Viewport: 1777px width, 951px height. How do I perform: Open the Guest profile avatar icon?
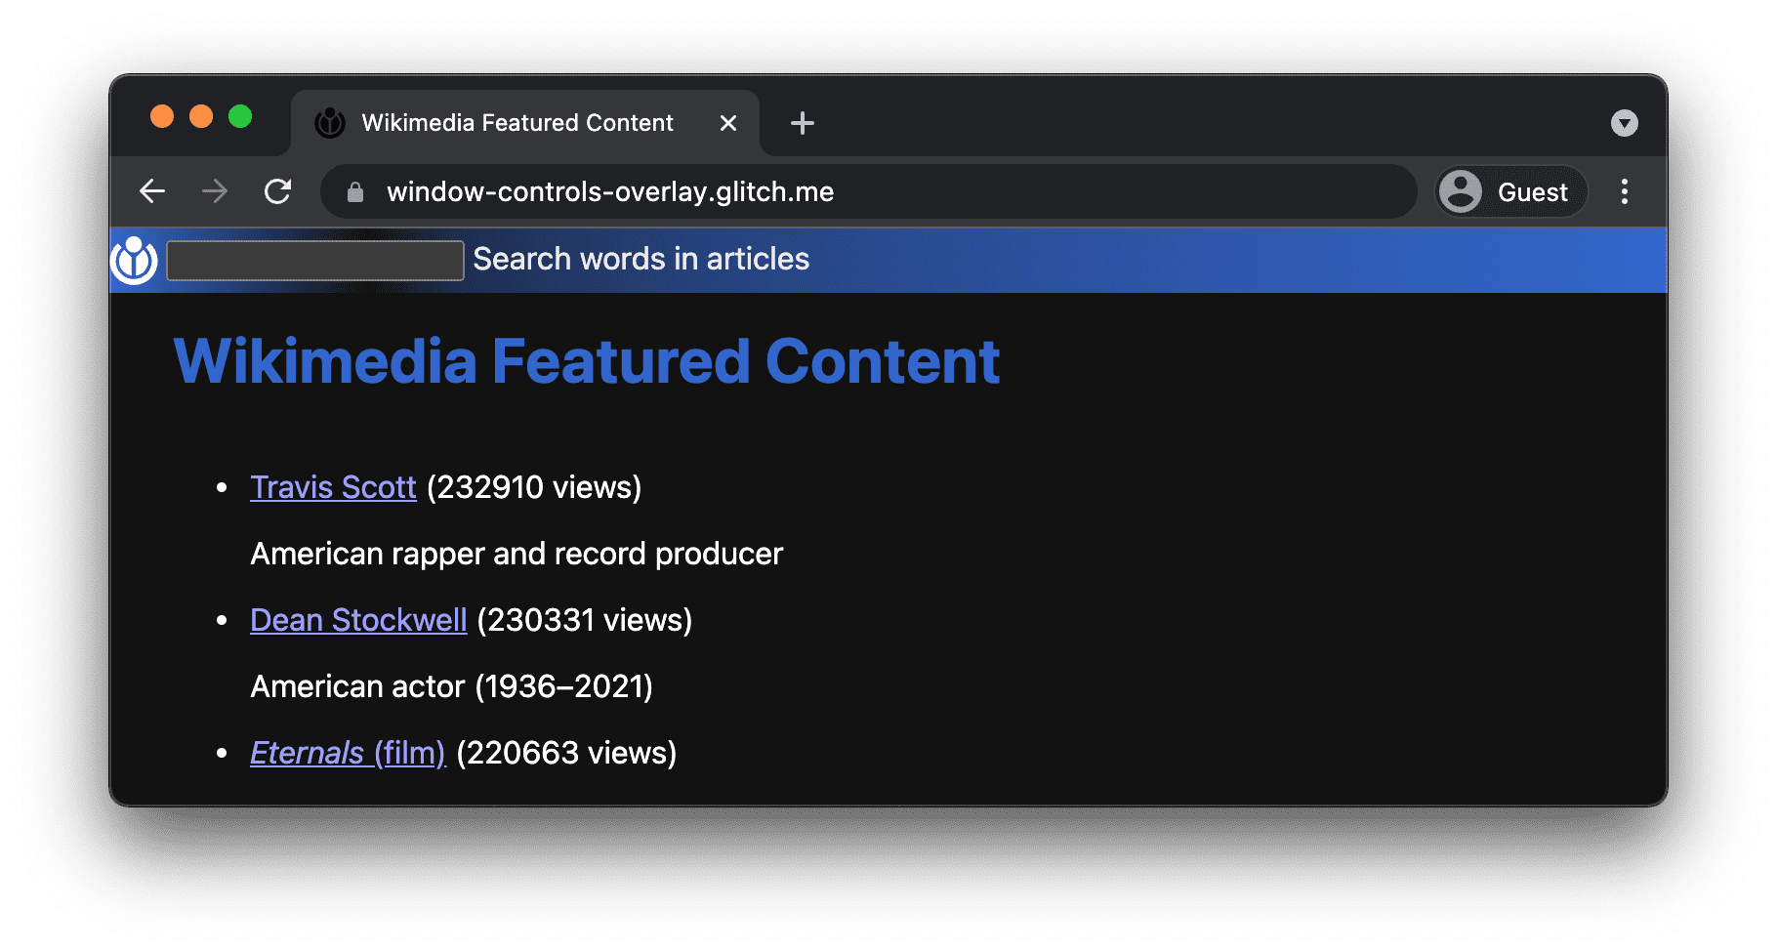coord(1460,191)
